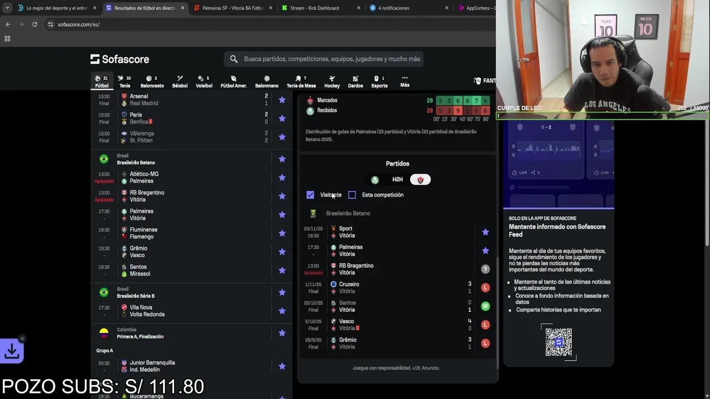Toggle favorite star for Paris vs Benfica
This screenshot has height=399, width=710.
click(x=282, y=118)
